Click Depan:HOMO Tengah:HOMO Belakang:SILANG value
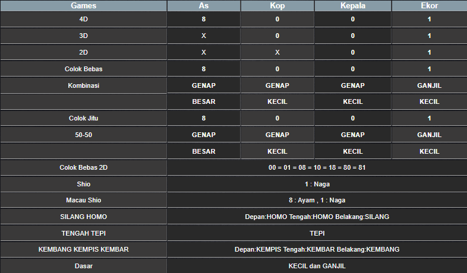Screen dimensions: 467x273 [x=317, y=217]
